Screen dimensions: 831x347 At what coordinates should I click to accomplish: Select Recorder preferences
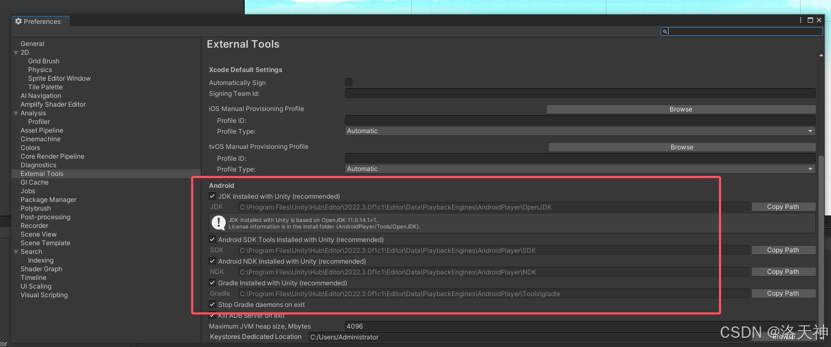coord(35,226)
